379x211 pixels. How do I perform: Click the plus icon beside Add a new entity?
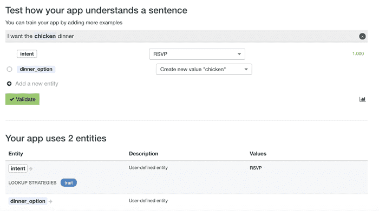pos(9,84)
